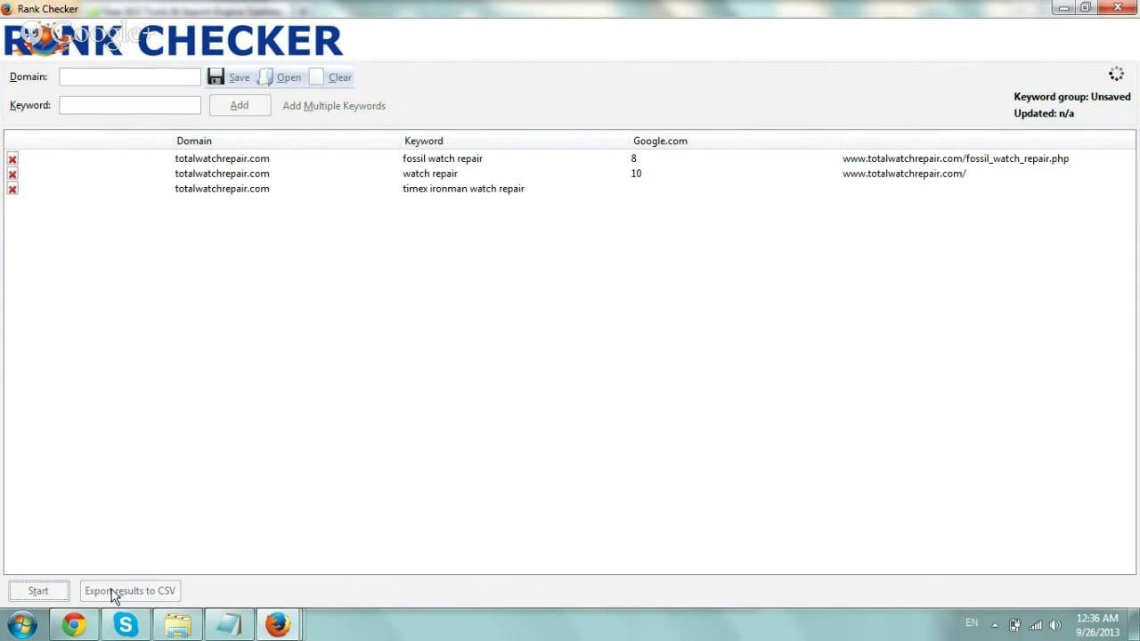The height and width of the screenshot is (641, 1140).
Task: Remove the fossil watch repair row
Action: [12, 158]
